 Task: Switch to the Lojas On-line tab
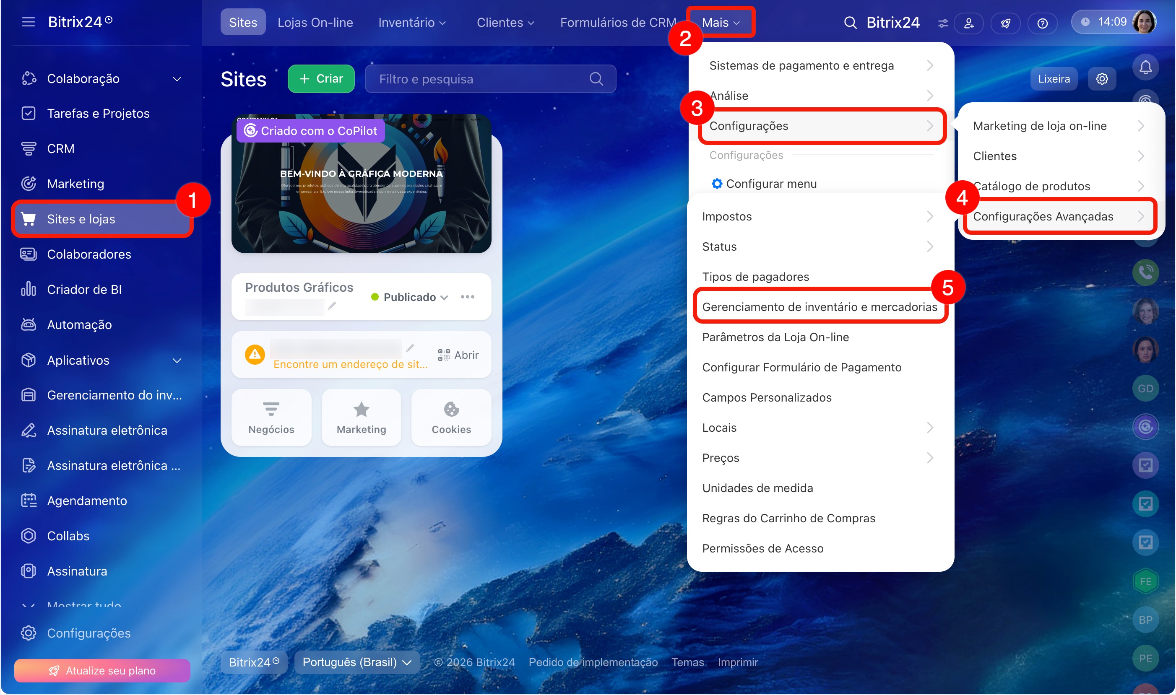point(315,23)
